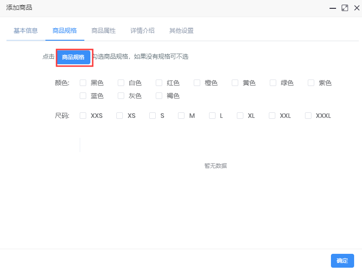Tick the S size checkbox
The width and height of the screenshot is (362, 270).
click(152, 116)
